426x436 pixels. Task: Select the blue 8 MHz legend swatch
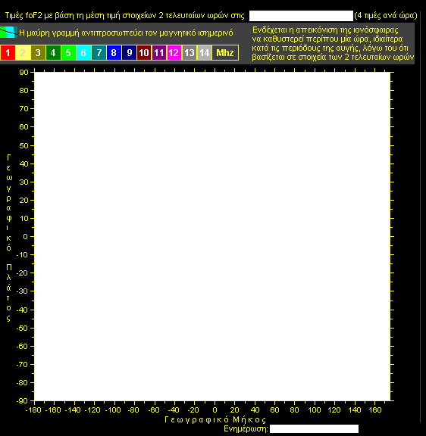(114, 52)
